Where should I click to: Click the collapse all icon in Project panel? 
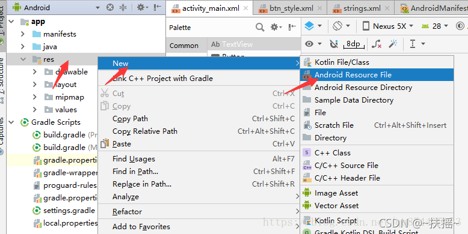click(123, 7)
